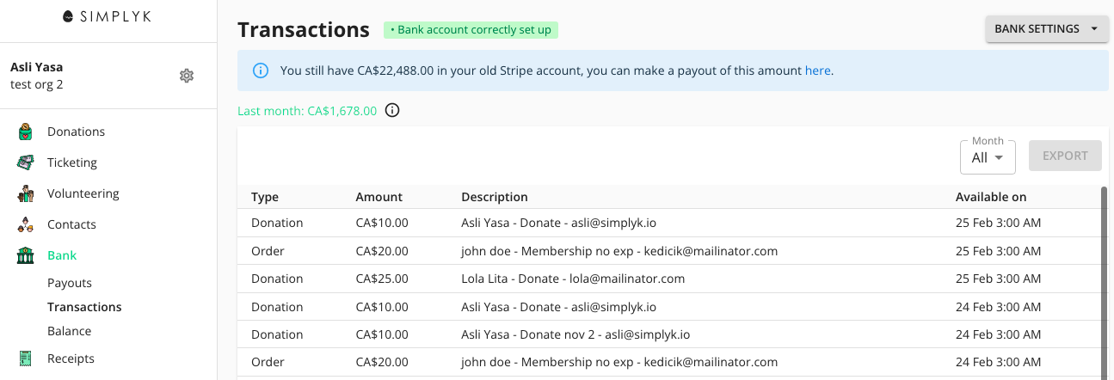Image resolution: width=1114 pixels, height=380 pixels.
Task: Click the Contacts sidebar icon
Action: [x=27, y=224]
